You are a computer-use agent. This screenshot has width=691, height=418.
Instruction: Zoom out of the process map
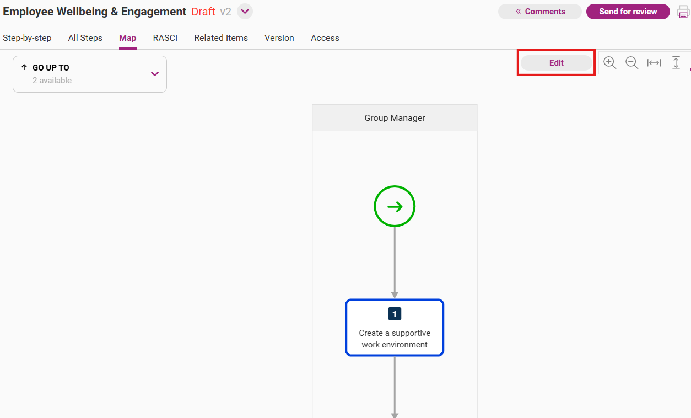coord(632,63)
